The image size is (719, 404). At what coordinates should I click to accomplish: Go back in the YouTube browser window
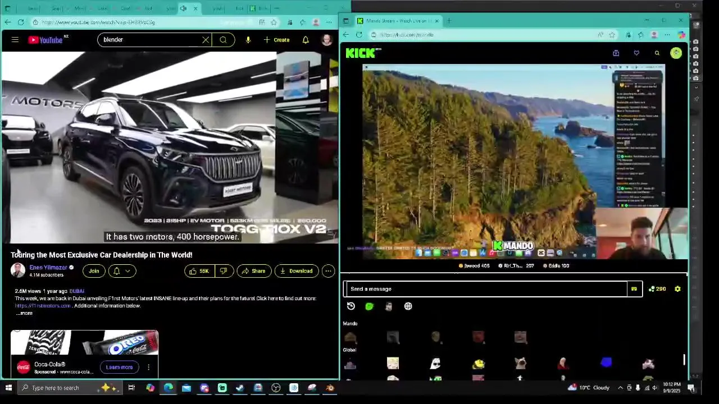[x=7, y=22]
